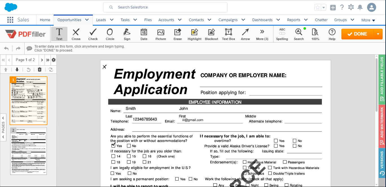Click the 100% zoom icon
This screenshot has height=187, width=386.
315,34
